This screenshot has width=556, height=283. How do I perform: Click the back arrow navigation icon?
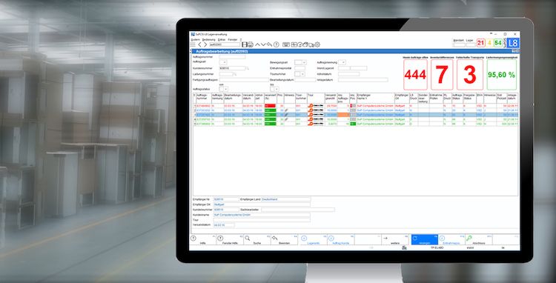click(200, 44)
